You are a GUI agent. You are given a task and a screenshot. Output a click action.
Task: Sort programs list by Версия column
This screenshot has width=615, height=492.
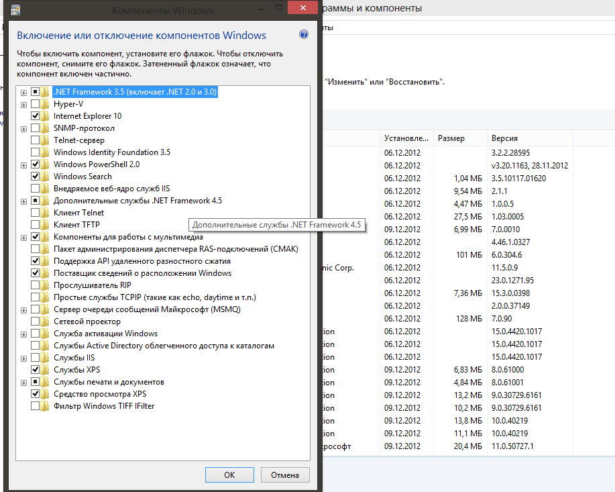(x=530, y=138)
